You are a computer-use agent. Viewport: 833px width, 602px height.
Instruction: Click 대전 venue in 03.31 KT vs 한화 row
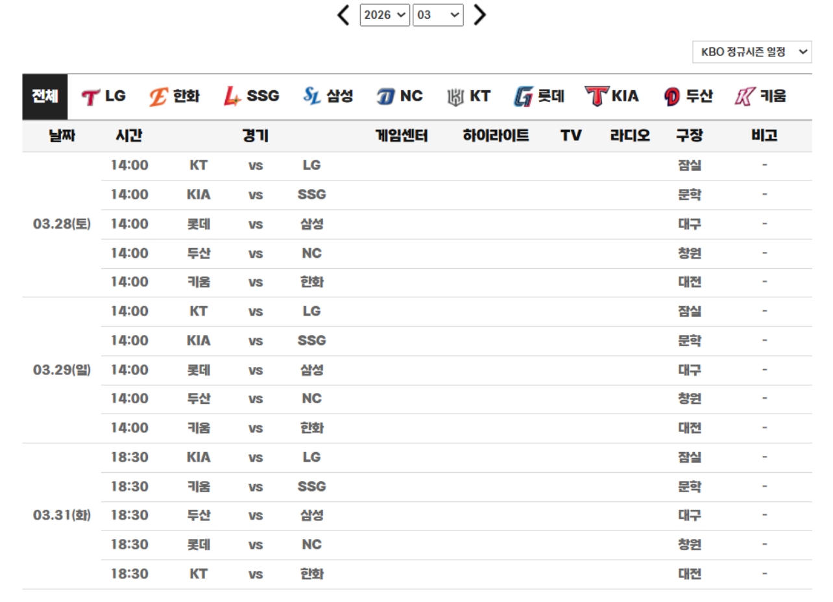[x=690, y=574]
